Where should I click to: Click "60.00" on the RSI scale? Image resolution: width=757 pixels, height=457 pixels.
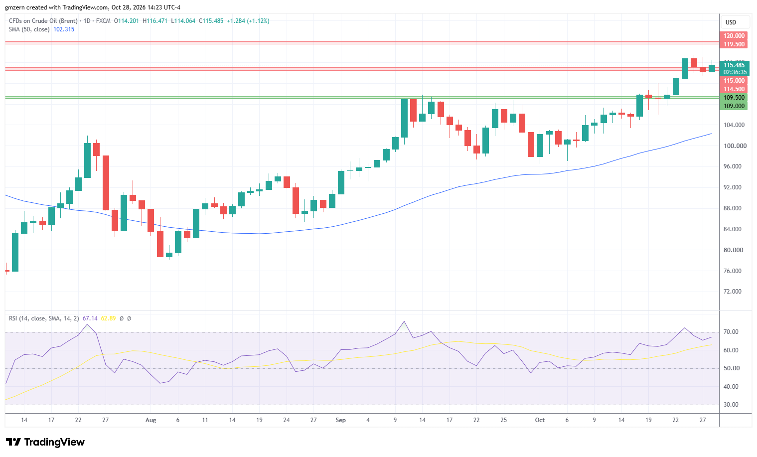click(731, 350)
